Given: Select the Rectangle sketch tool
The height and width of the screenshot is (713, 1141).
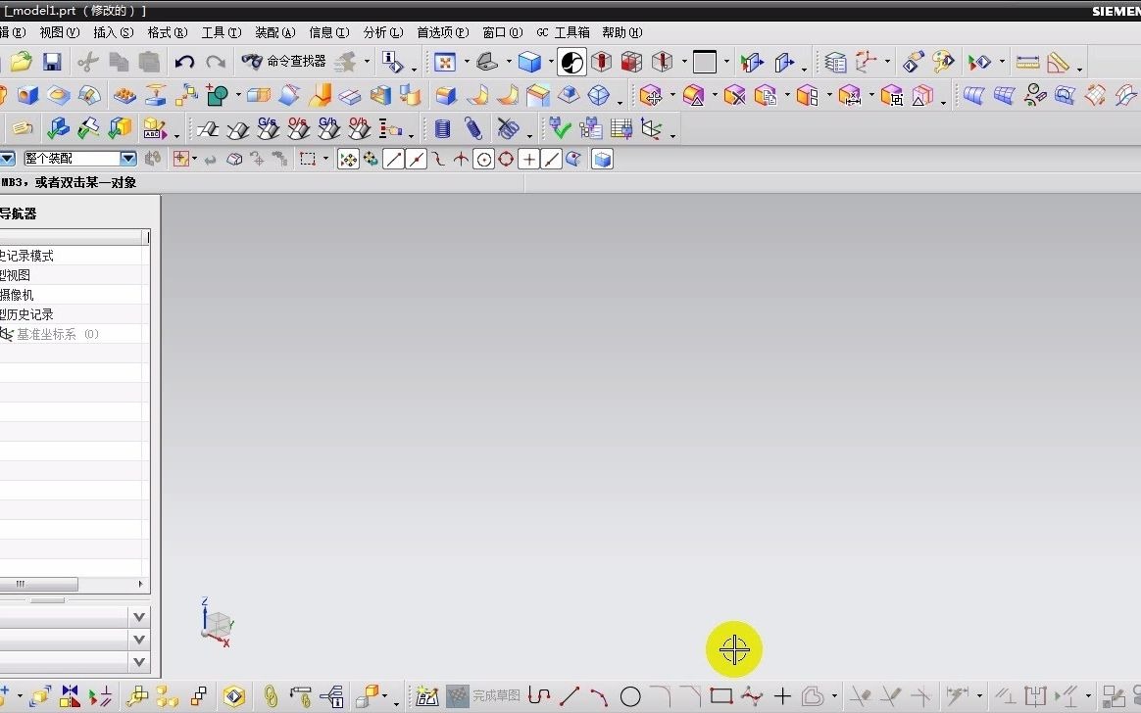Looking at the screenshot, I should (x=720, y=696).
